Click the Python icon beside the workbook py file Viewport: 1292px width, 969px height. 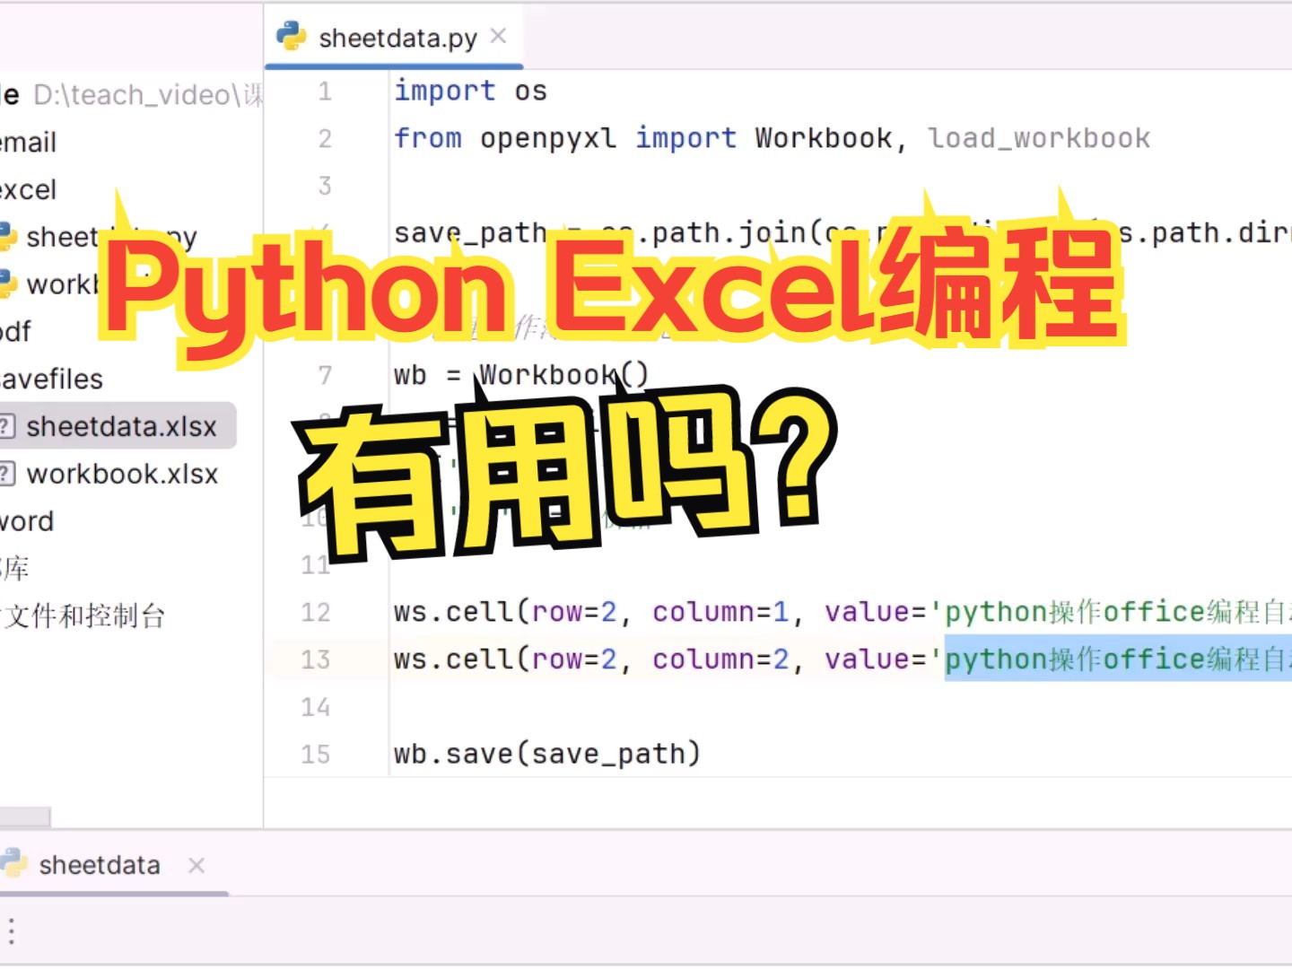click(x=8, y=284)
